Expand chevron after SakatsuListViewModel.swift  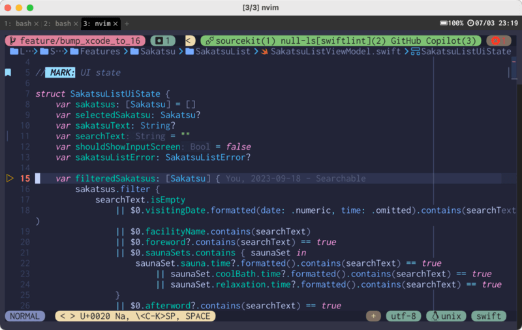coord(406,52)
